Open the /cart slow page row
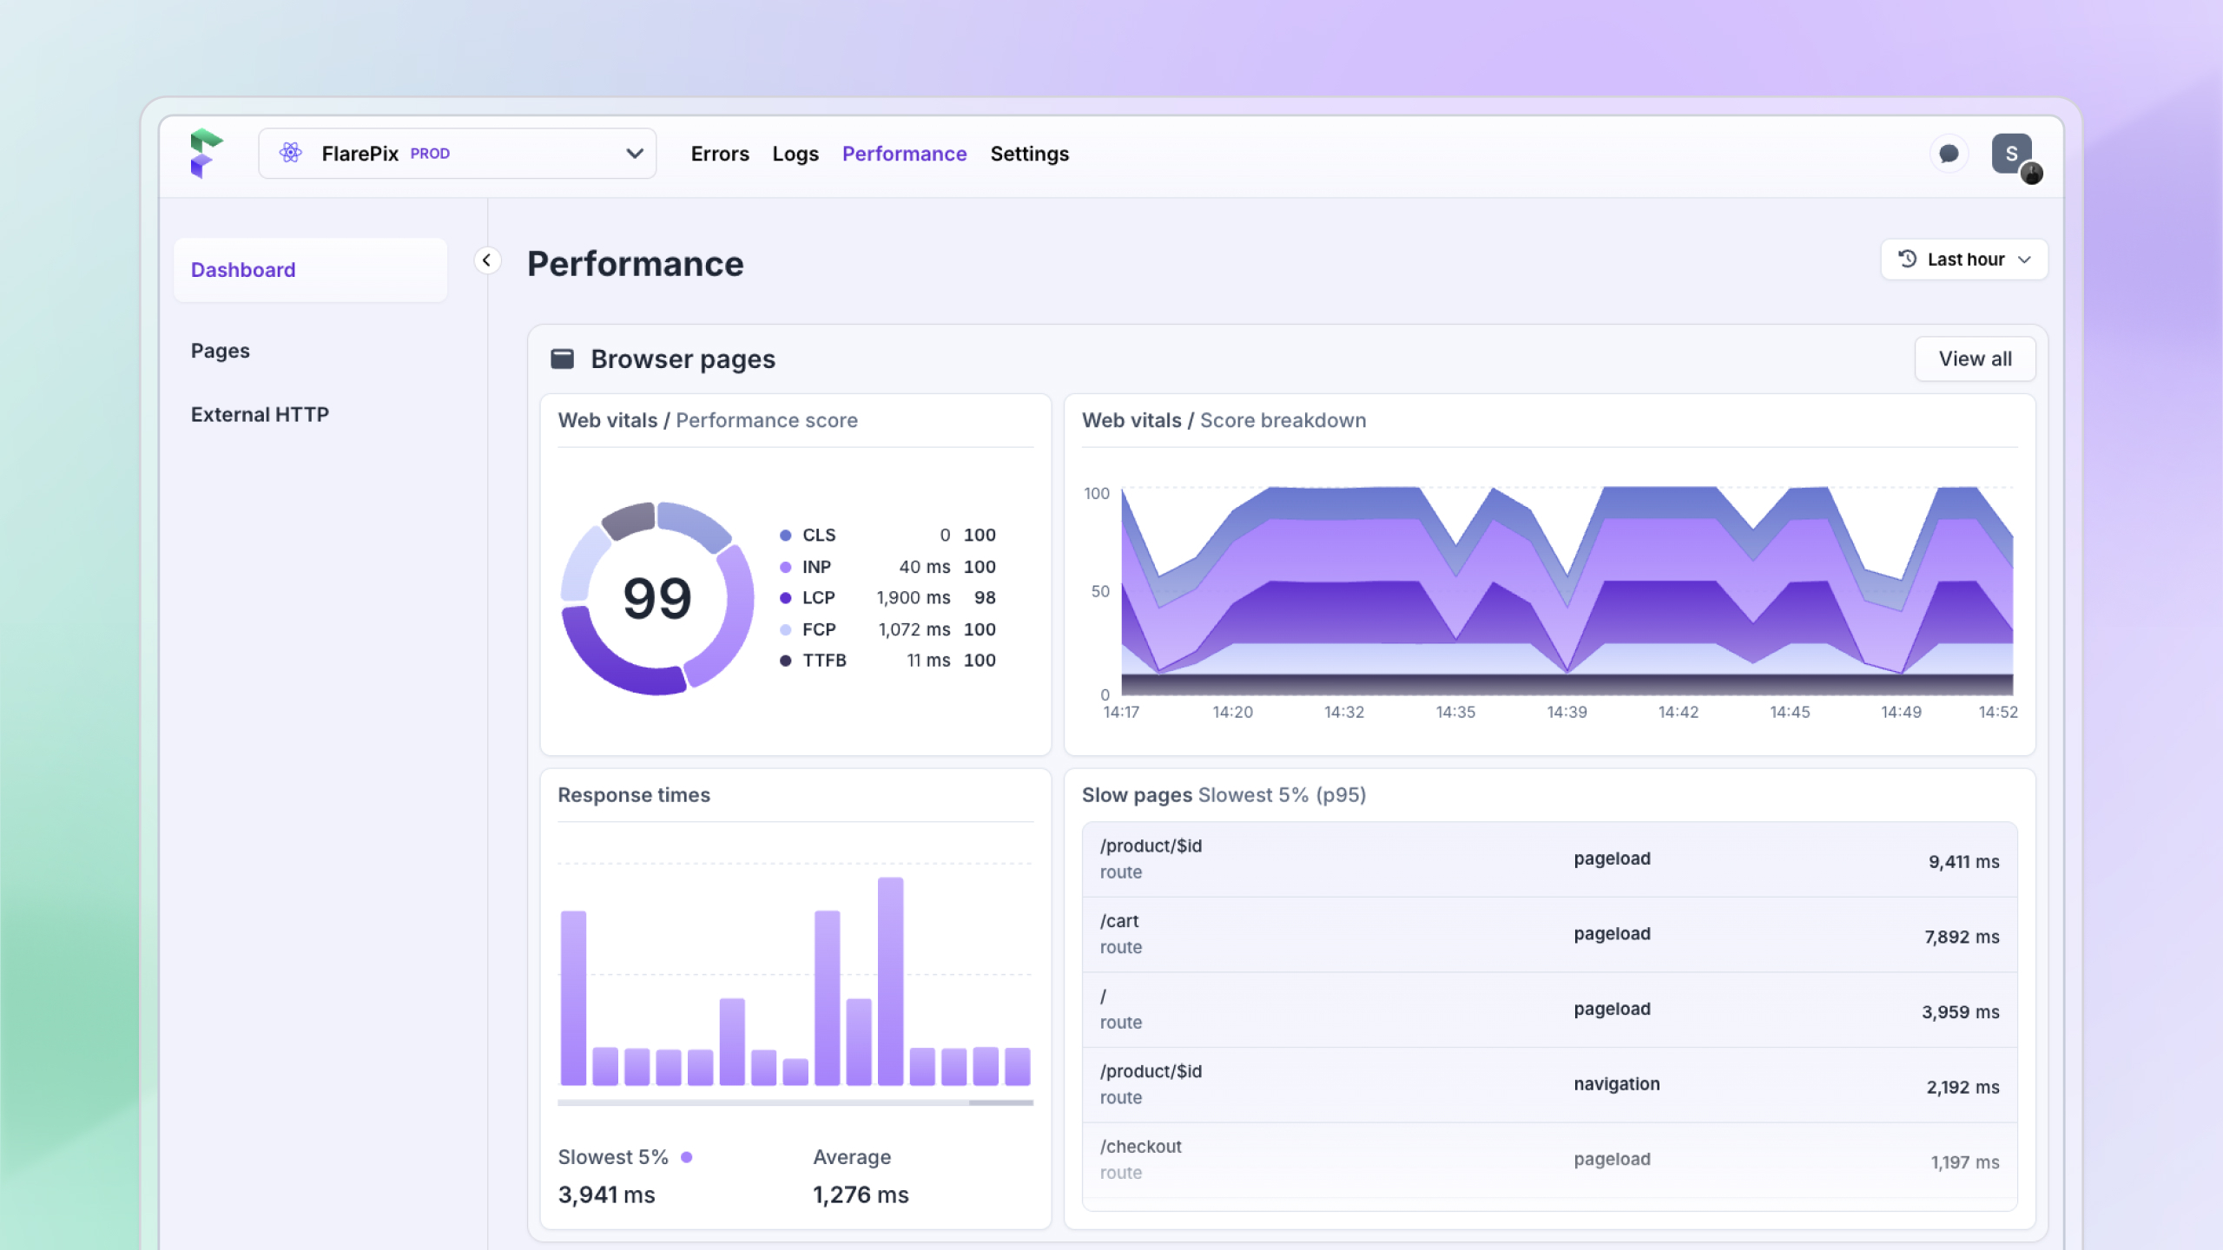 (x=1549, y=934)
